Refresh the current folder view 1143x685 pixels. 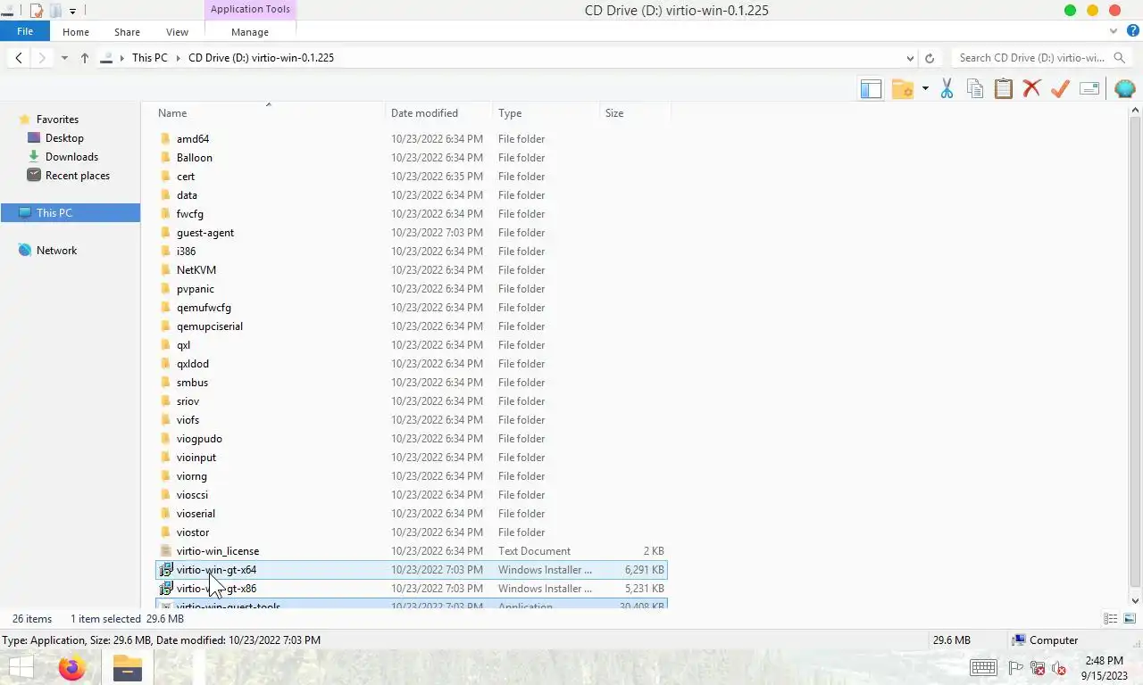(x=930, y=58)
